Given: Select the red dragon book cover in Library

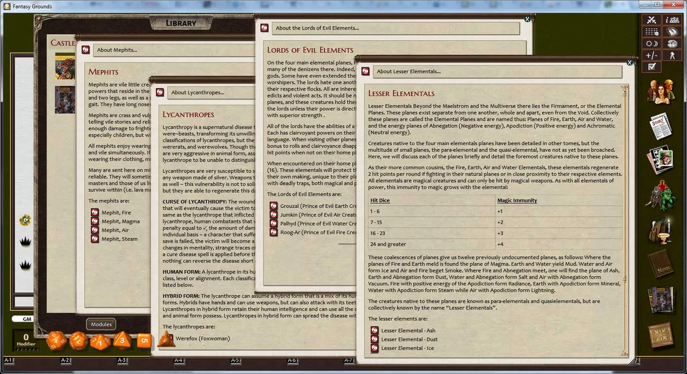Looking at the screenshot, I should click(x=65, y=66).
